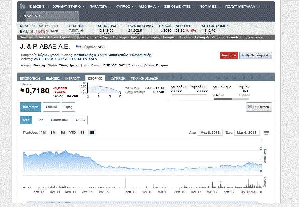
Task: Open the FTSEA index link
Action: 48,59
